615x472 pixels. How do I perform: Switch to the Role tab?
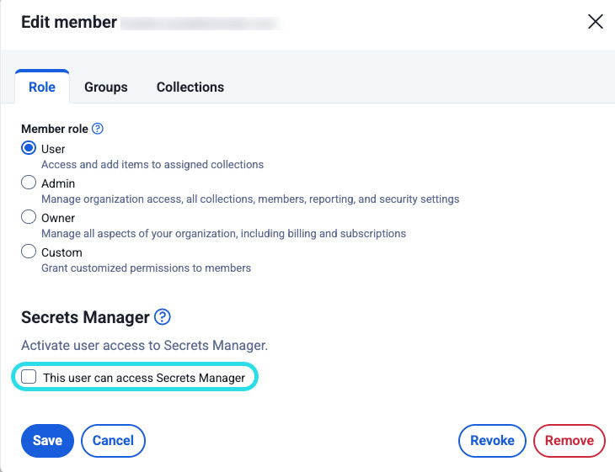(42, 87)
